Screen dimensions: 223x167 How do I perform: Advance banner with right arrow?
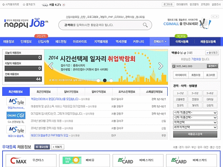click(160, 66)
